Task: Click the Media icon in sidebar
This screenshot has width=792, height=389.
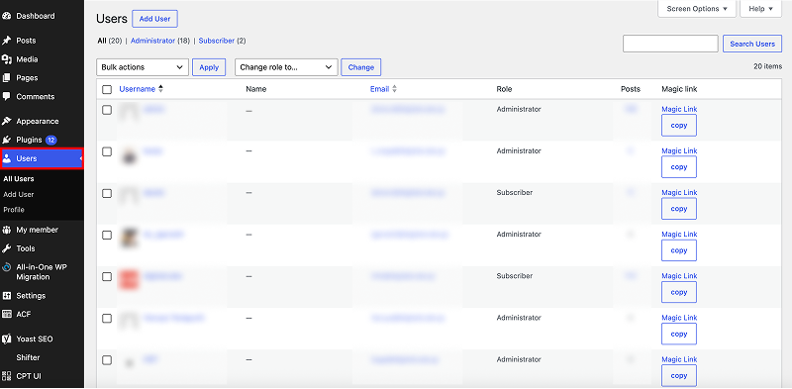Action: [x=7, y=59]
